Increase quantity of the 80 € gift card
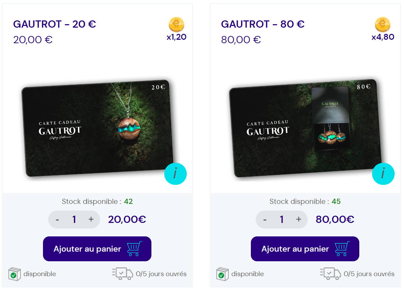Screen dimensions: 404x291 (299, 219)
